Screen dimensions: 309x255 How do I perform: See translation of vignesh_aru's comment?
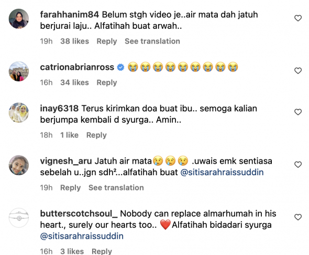tap(116, 188)
